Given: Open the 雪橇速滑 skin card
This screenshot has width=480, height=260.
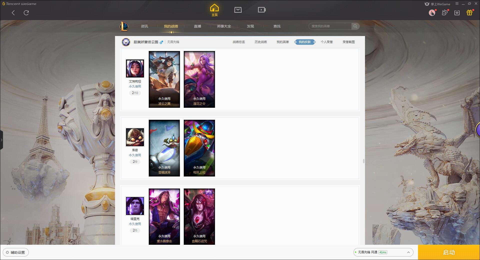Looking at the screenshot, I should coord(164,148).
